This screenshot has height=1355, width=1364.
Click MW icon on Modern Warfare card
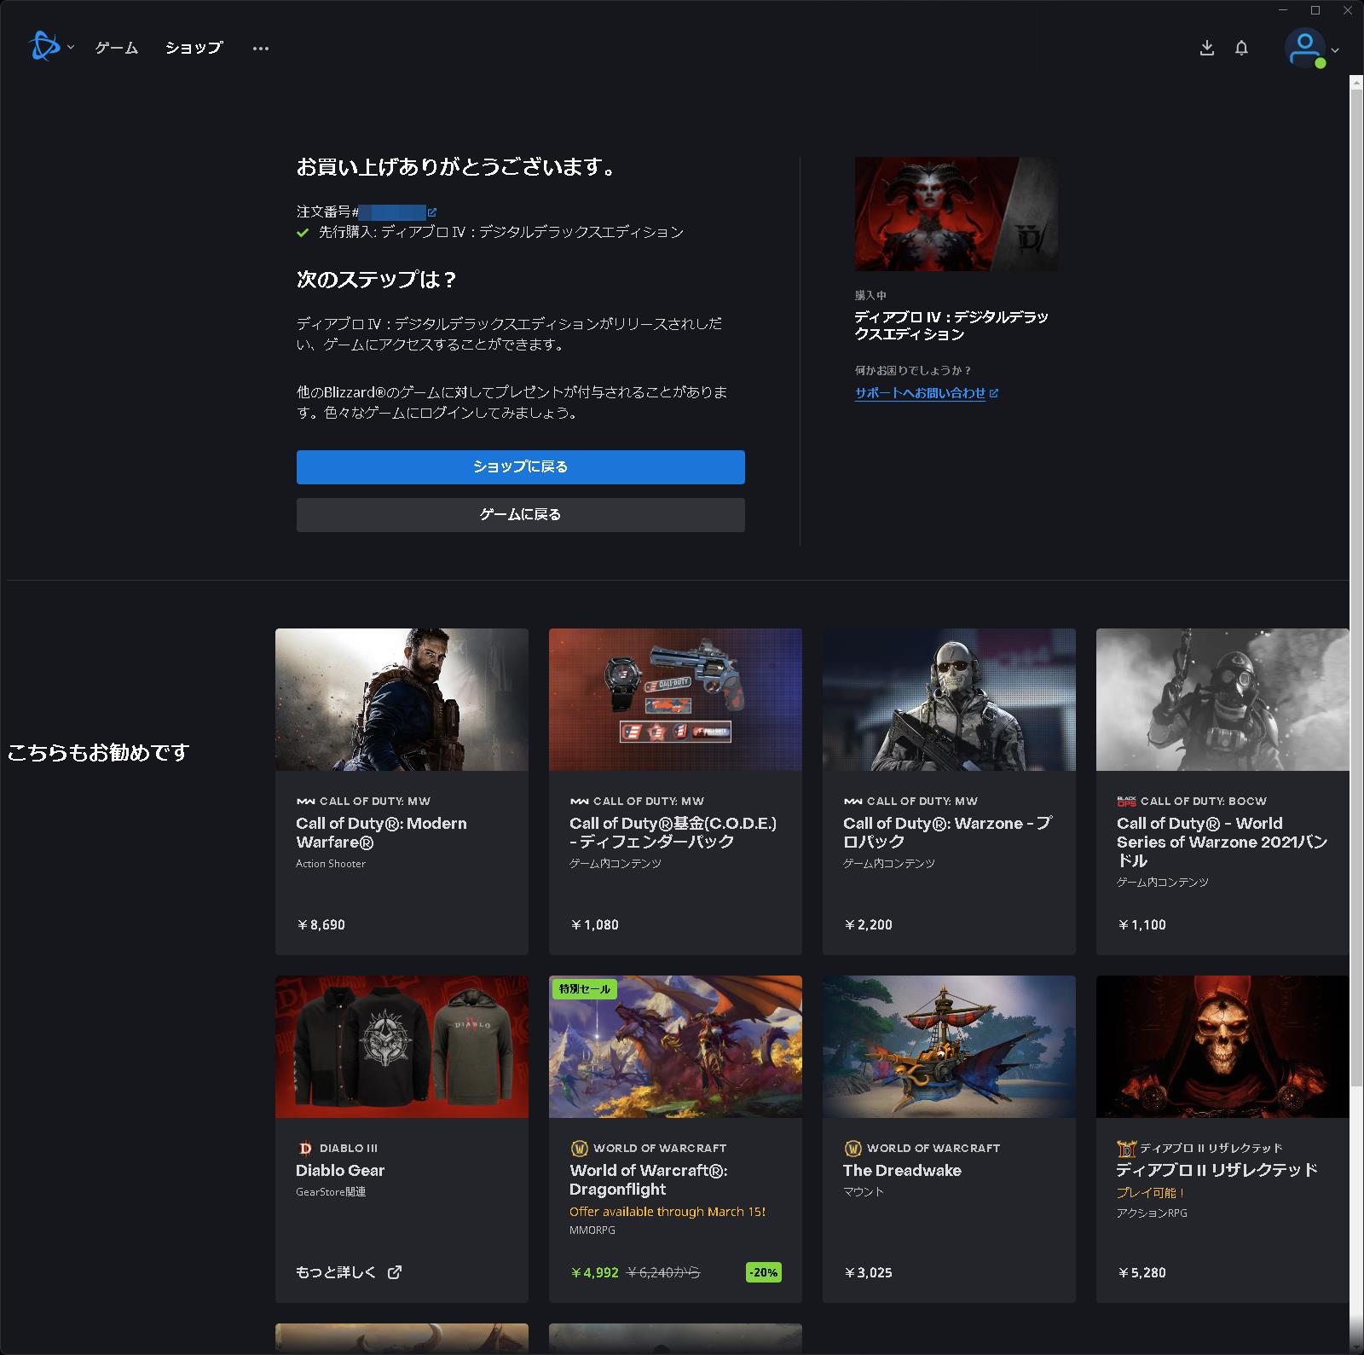(x=305, y=801)
